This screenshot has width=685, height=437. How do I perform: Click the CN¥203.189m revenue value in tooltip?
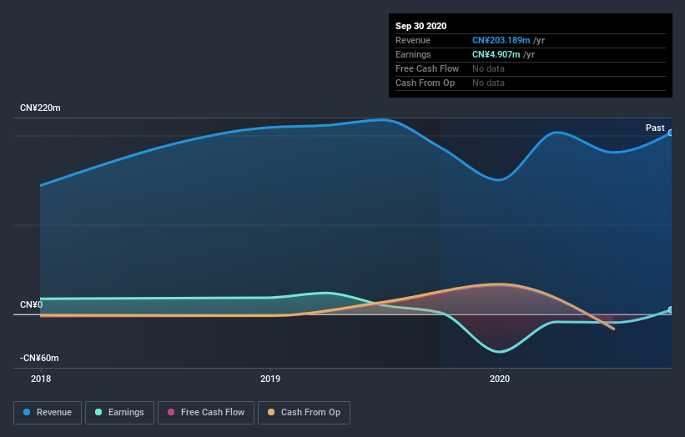point(501,40)
